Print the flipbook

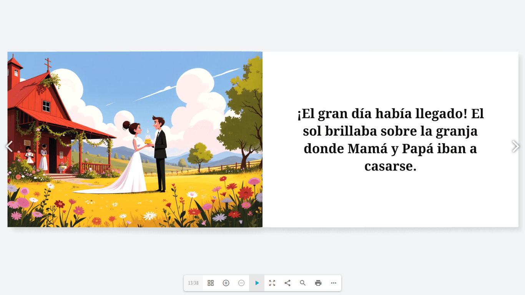pyautogui.click(x=318, y=283)
